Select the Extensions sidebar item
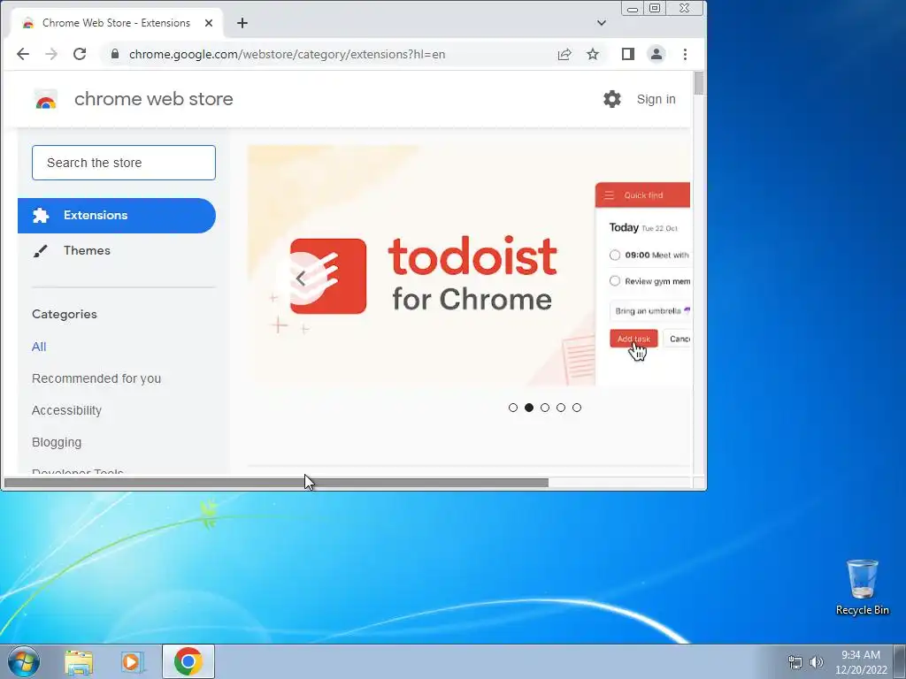 pyautogui.click(x=117, y=216)
